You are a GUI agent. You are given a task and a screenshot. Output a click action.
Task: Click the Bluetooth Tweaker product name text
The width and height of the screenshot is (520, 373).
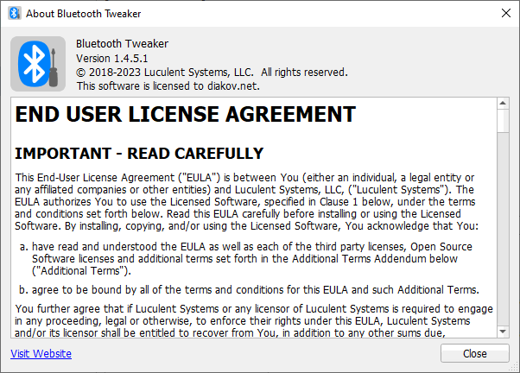pyautogui.click(x=122, y=44)
